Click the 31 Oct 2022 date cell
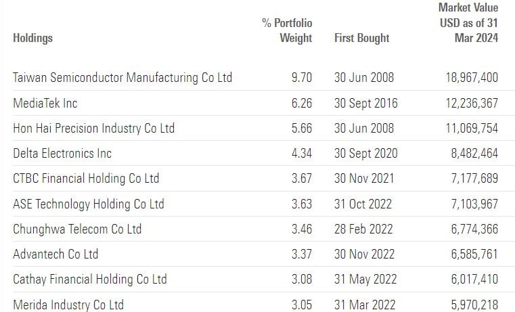The width and height of the screenshot is (515, 312). (363, 204)
